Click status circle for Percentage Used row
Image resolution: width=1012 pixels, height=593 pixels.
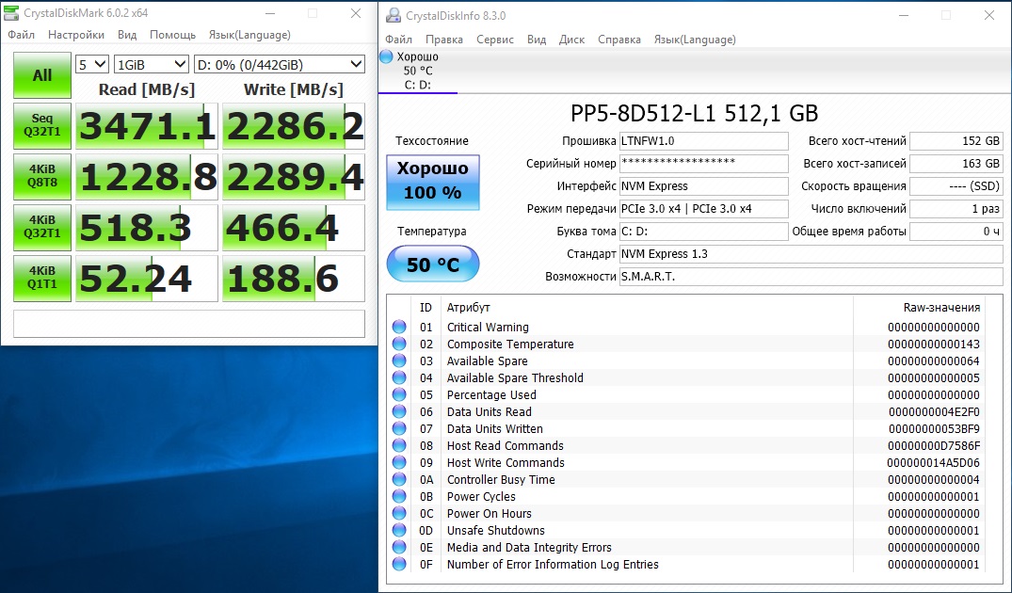click(399, 395)
